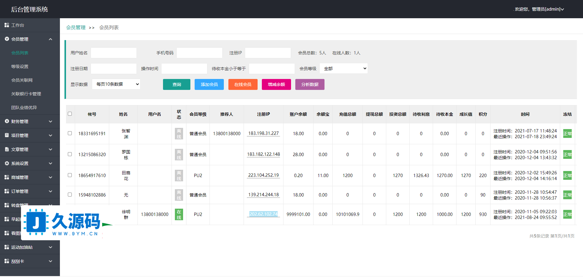Viewport: 583px width, 277px height.
Task: Open the 会员等级 dropdown showing 全部
Action: (x=344, y=69)
